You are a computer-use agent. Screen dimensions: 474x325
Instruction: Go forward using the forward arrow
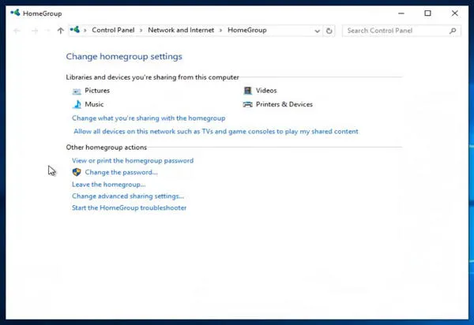click(35, 31)
